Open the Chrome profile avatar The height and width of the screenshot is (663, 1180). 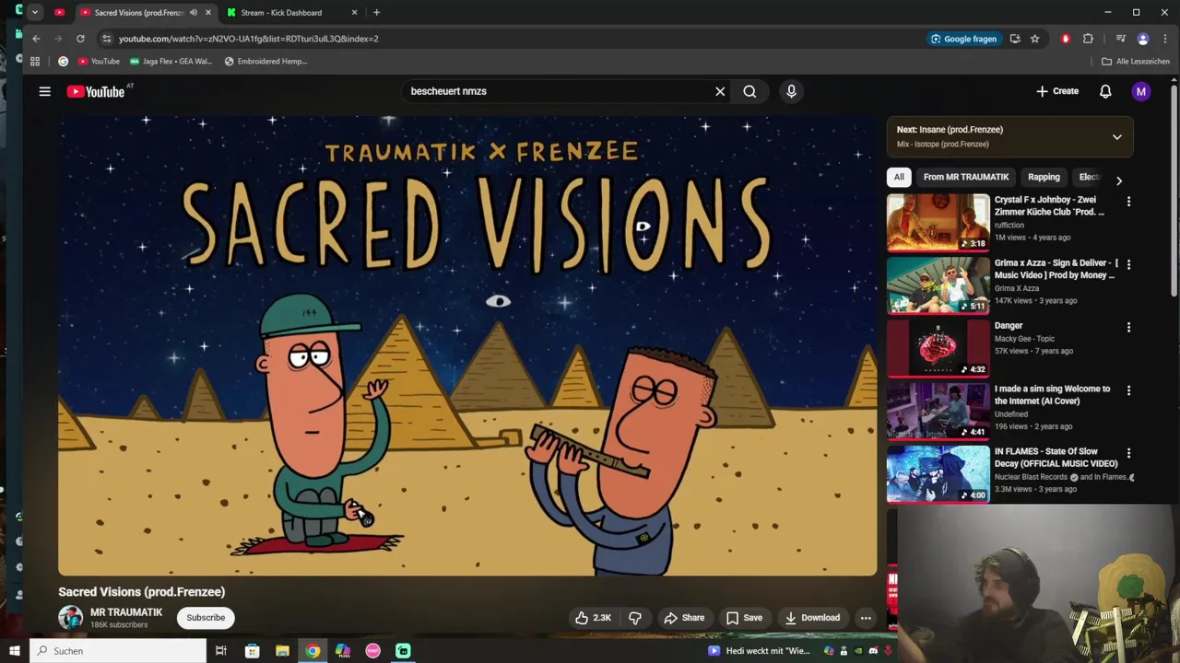(1143, 39)
